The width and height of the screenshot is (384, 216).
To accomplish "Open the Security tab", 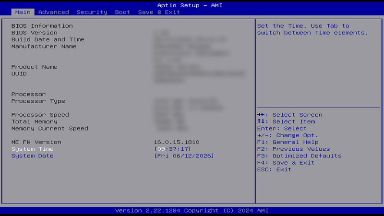I will [92, 12].
